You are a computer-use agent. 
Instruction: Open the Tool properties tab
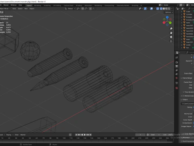click(x=177, y=58)
